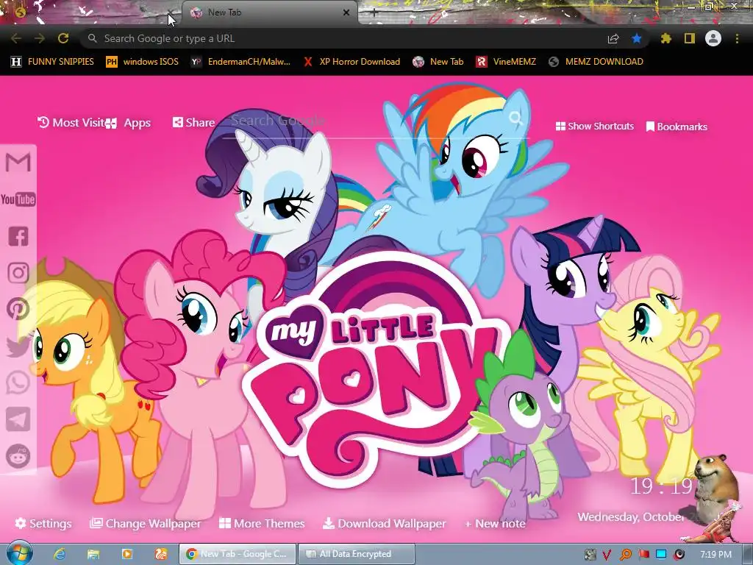Click Change Wallpaper

click(x=146, y=523)
